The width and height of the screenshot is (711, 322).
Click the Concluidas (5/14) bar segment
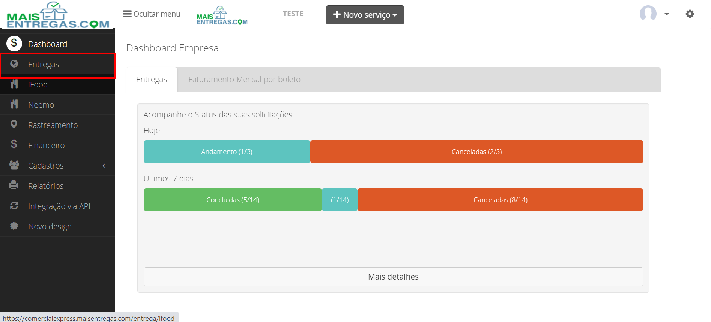pyautogui.click(x=233, y=200)
